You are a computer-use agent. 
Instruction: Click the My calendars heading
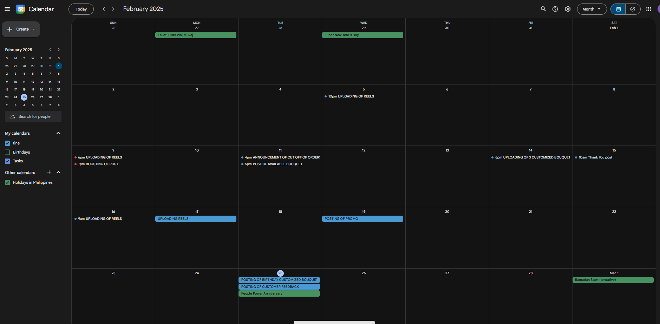[18, 133]
